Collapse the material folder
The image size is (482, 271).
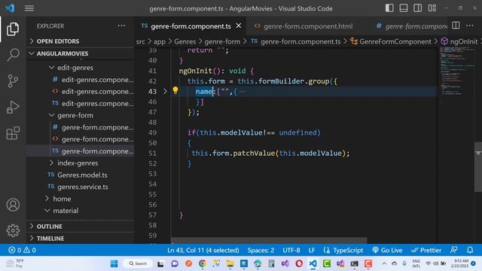(66, 211)
